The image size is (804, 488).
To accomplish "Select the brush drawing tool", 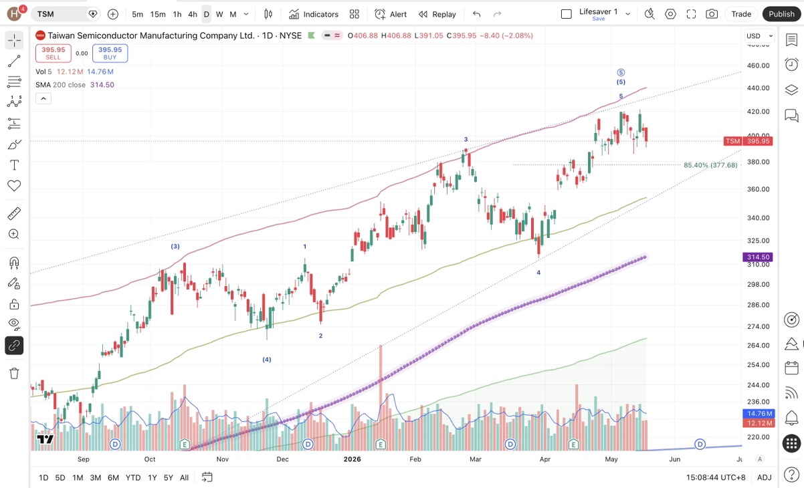I will coord(14,144).
